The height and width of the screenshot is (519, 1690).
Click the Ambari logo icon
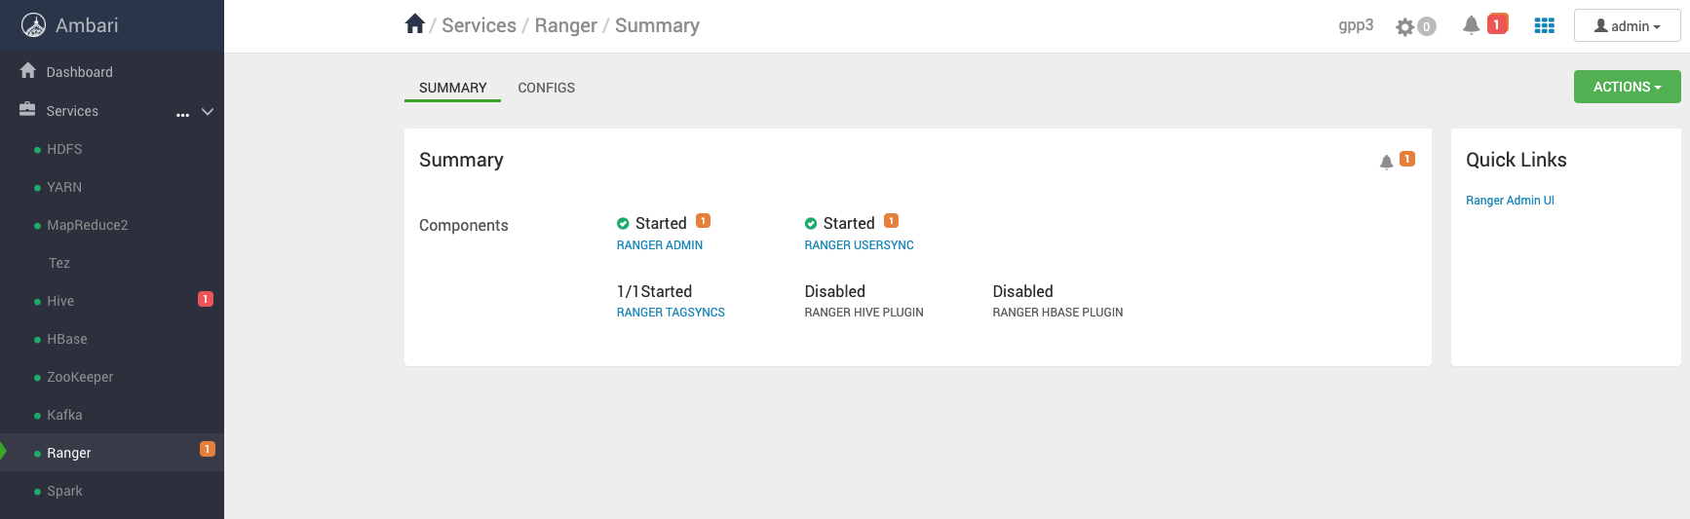(34, 25)
